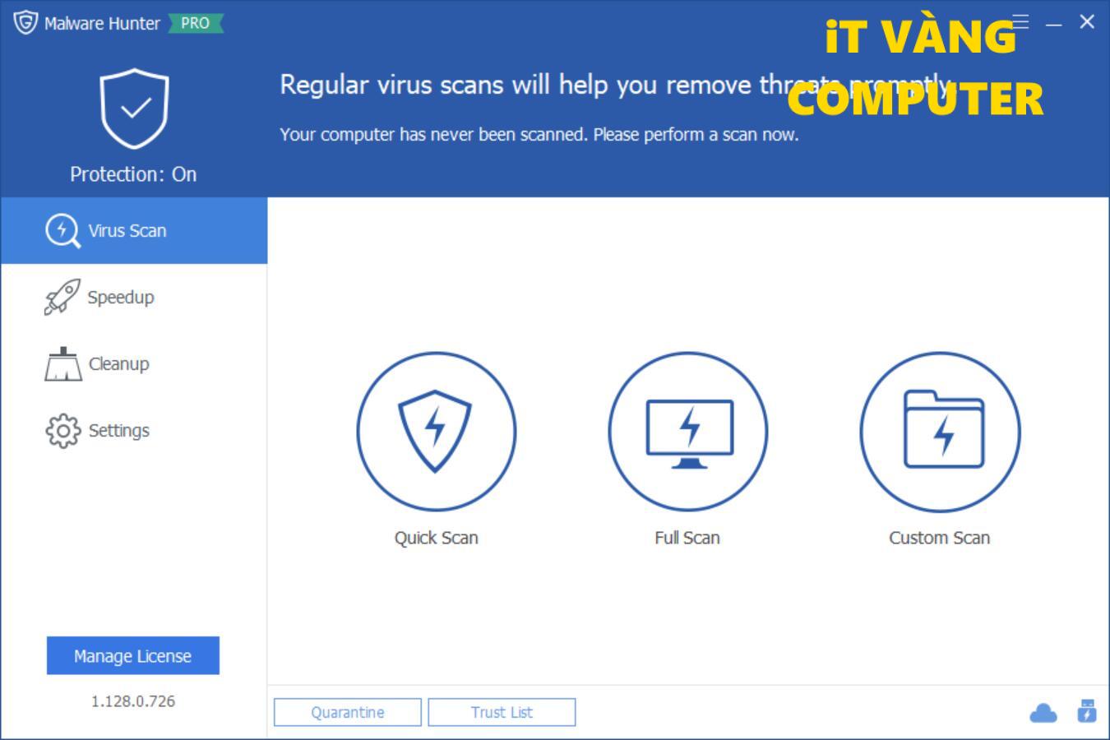The height and width of the screenshot is (740, 1110).
Task: Switch to the Speedup section
Action: [122, 297]
